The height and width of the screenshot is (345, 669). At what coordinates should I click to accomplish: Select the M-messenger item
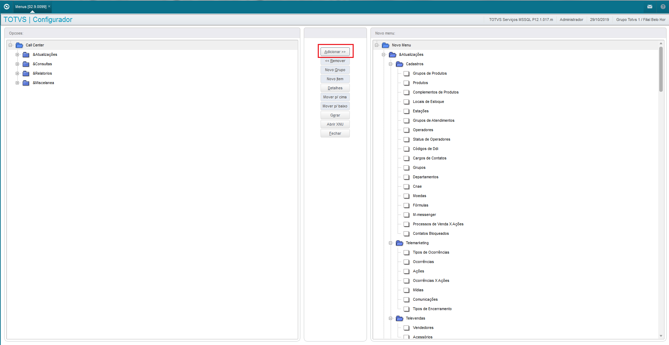click(424, 215)
